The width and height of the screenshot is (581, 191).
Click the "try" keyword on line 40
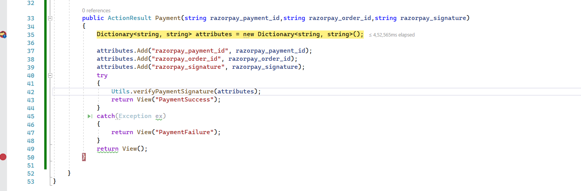coord(102,75)
